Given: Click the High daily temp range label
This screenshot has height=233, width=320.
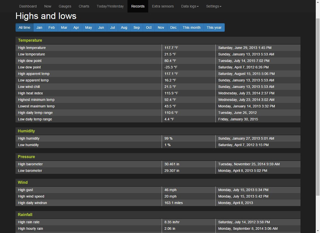Looking at the screenshot, I should click(x=35, y=113).
